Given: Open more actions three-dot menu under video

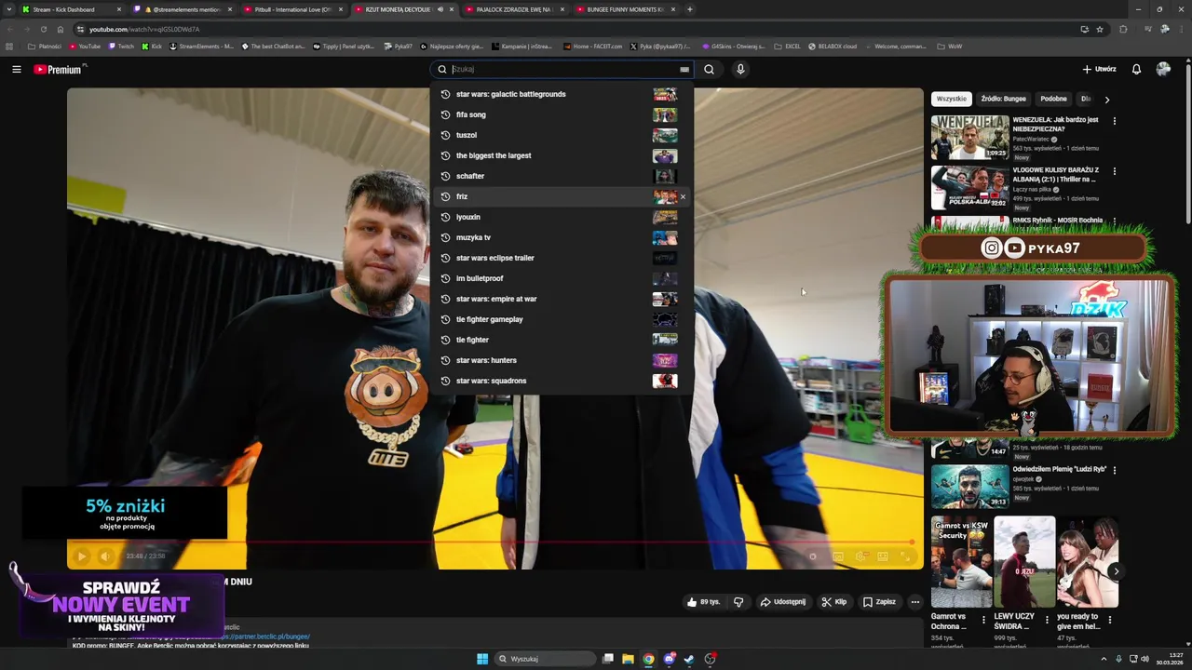Looking at the screenshot, I should click(914, 602).
